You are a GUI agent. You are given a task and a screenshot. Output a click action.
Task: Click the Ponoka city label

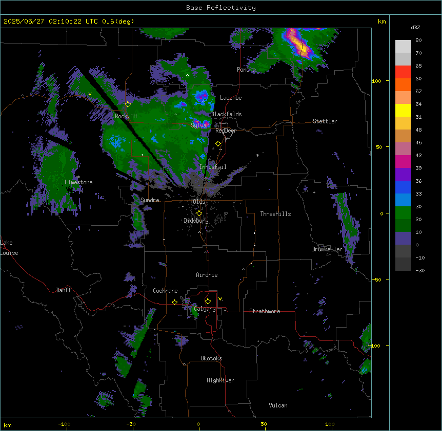click(x=246, y=70)
